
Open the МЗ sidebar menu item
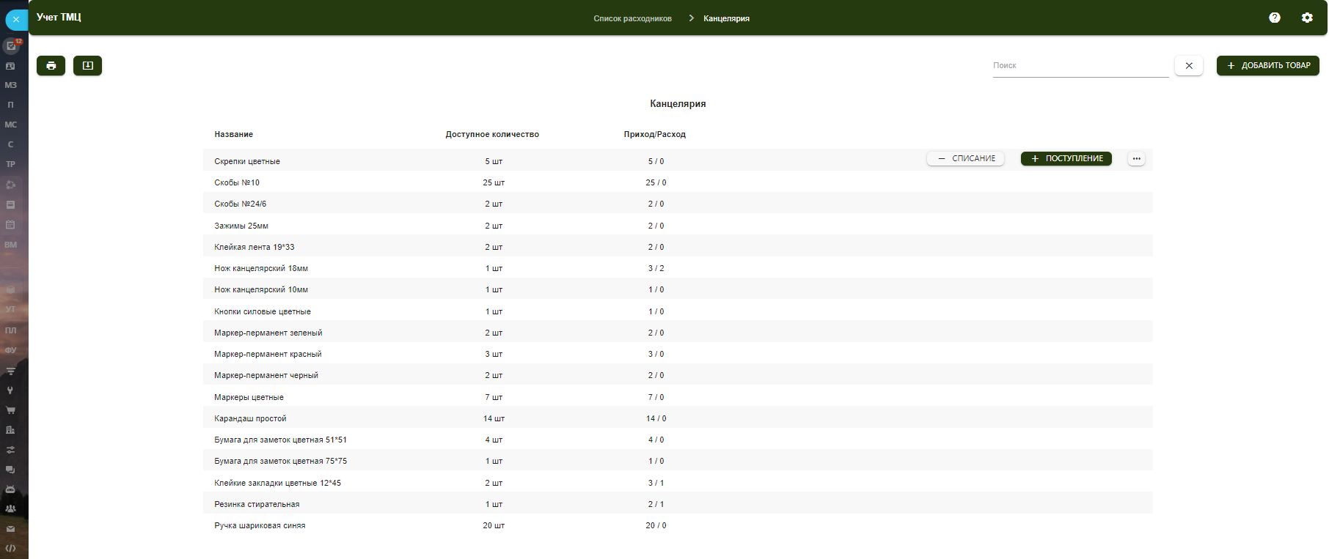10,85
